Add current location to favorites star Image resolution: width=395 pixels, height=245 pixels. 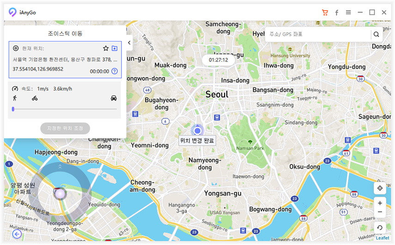tap(106, 48)
